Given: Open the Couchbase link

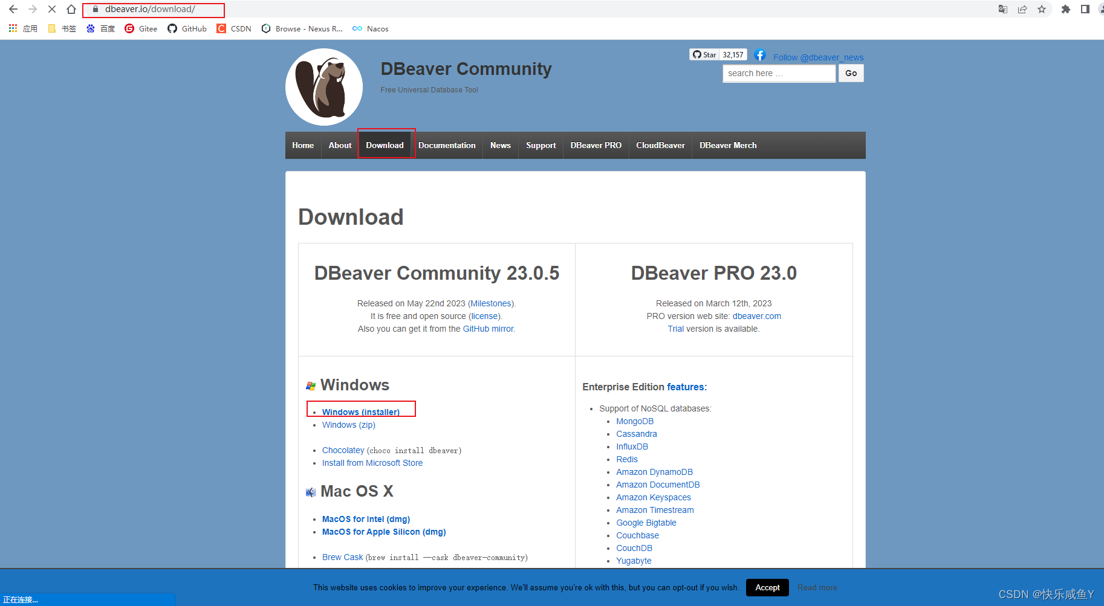Looking at the screenshot, I should pos(638,535).
